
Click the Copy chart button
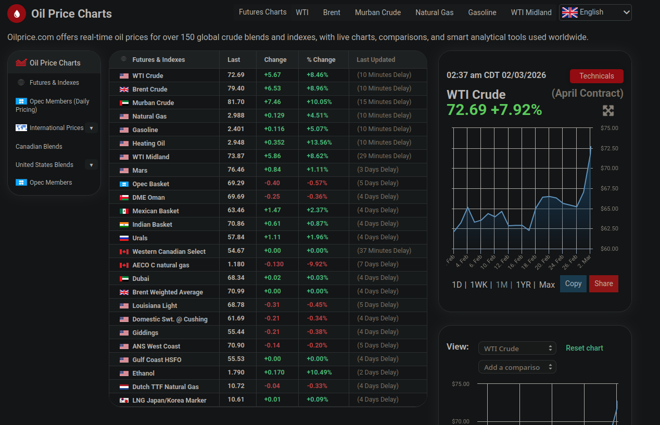pyautogui.click(x=573, y=284)
